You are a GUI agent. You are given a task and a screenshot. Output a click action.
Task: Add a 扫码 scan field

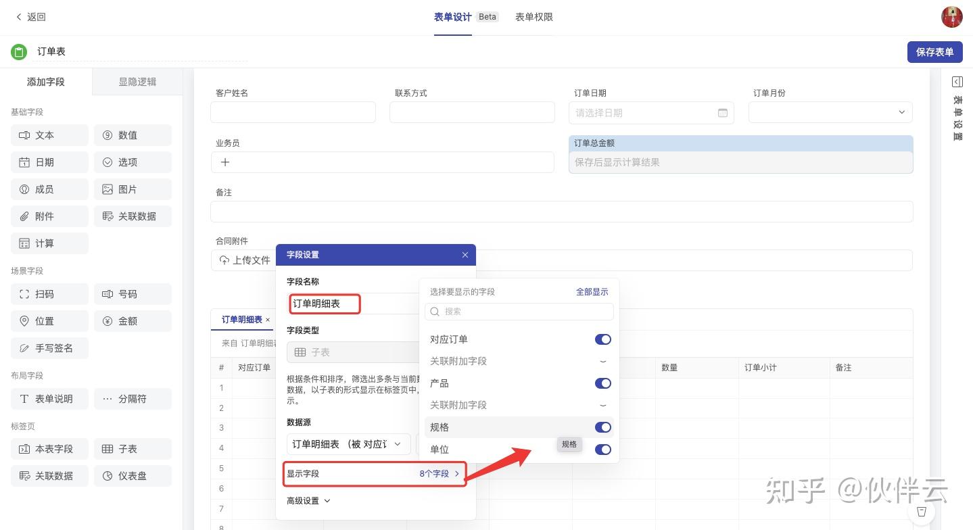pos(49,294)
